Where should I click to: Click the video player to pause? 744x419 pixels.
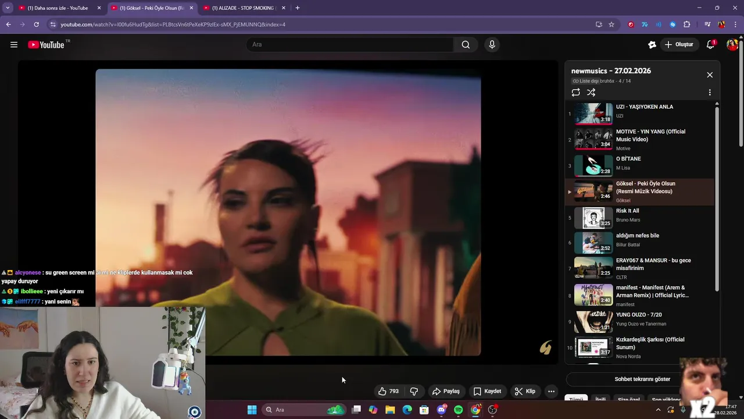[x=288, y=212]
